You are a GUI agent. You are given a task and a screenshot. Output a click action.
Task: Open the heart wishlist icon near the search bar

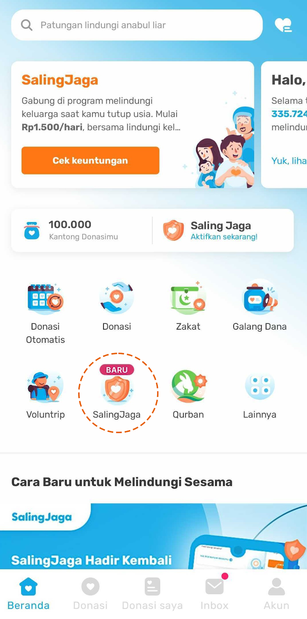pos(283,25)
